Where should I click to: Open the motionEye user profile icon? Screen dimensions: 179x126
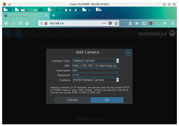pos(18,33)
